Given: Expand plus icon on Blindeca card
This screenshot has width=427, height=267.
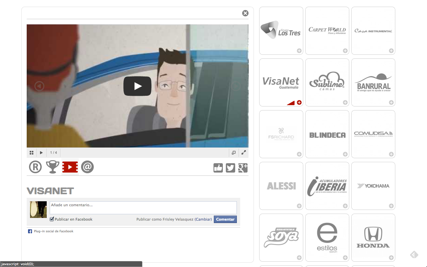Looking at the screenshot, I should [x=345, y=154].
